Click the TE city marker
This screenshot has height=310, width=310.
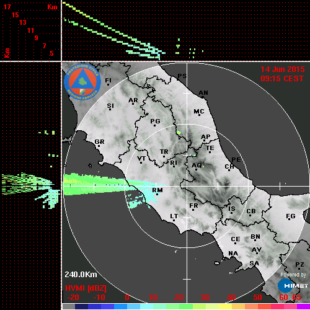coord(210,148)
